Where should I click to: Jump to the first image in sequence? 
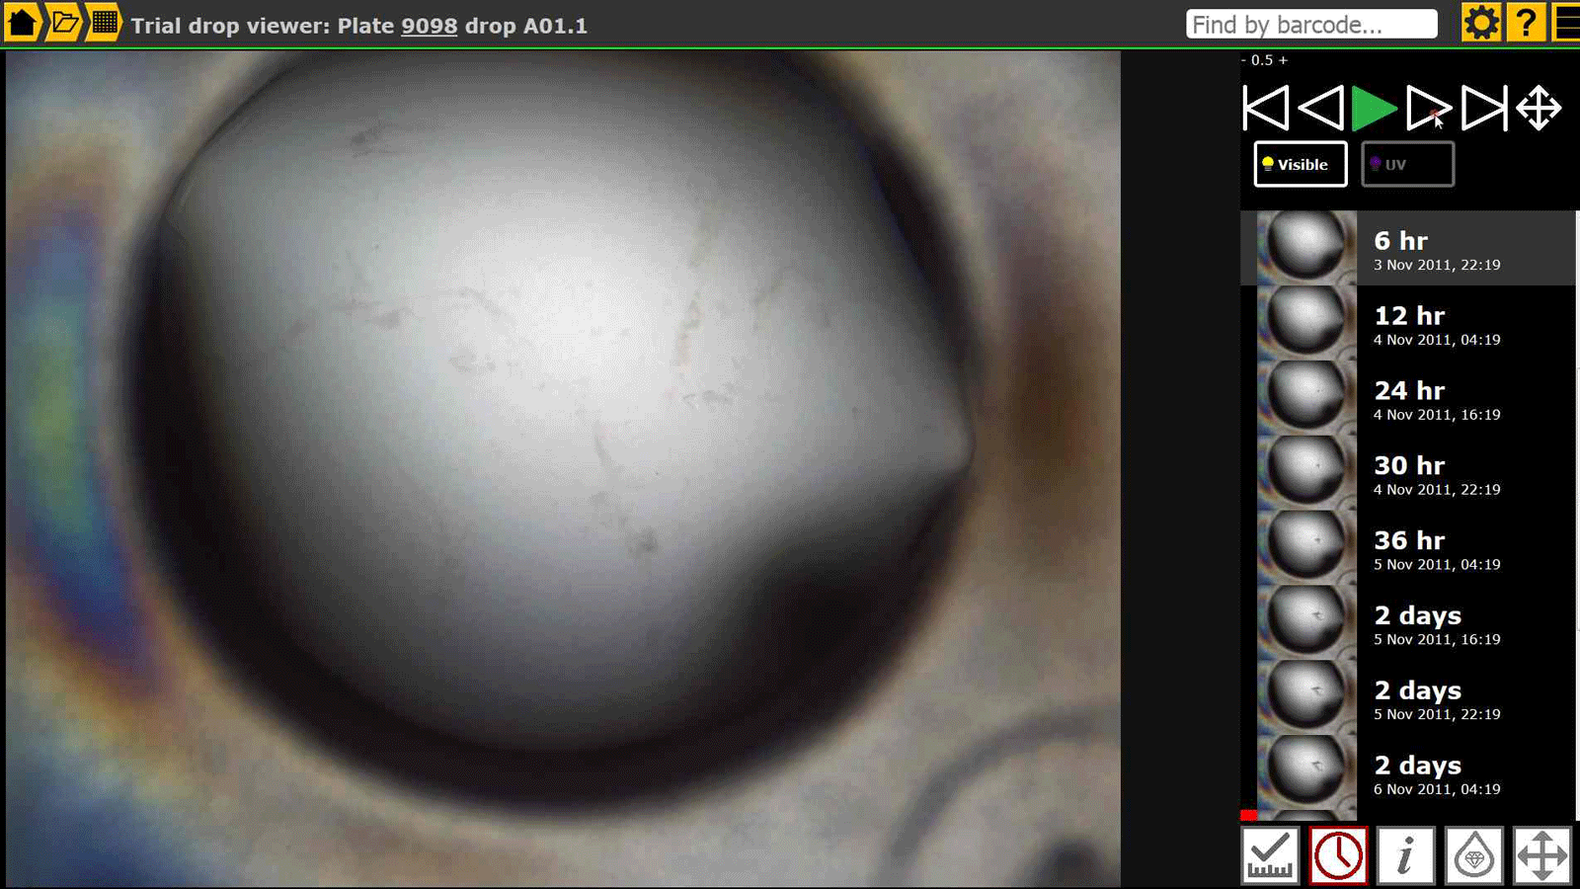1265,108
